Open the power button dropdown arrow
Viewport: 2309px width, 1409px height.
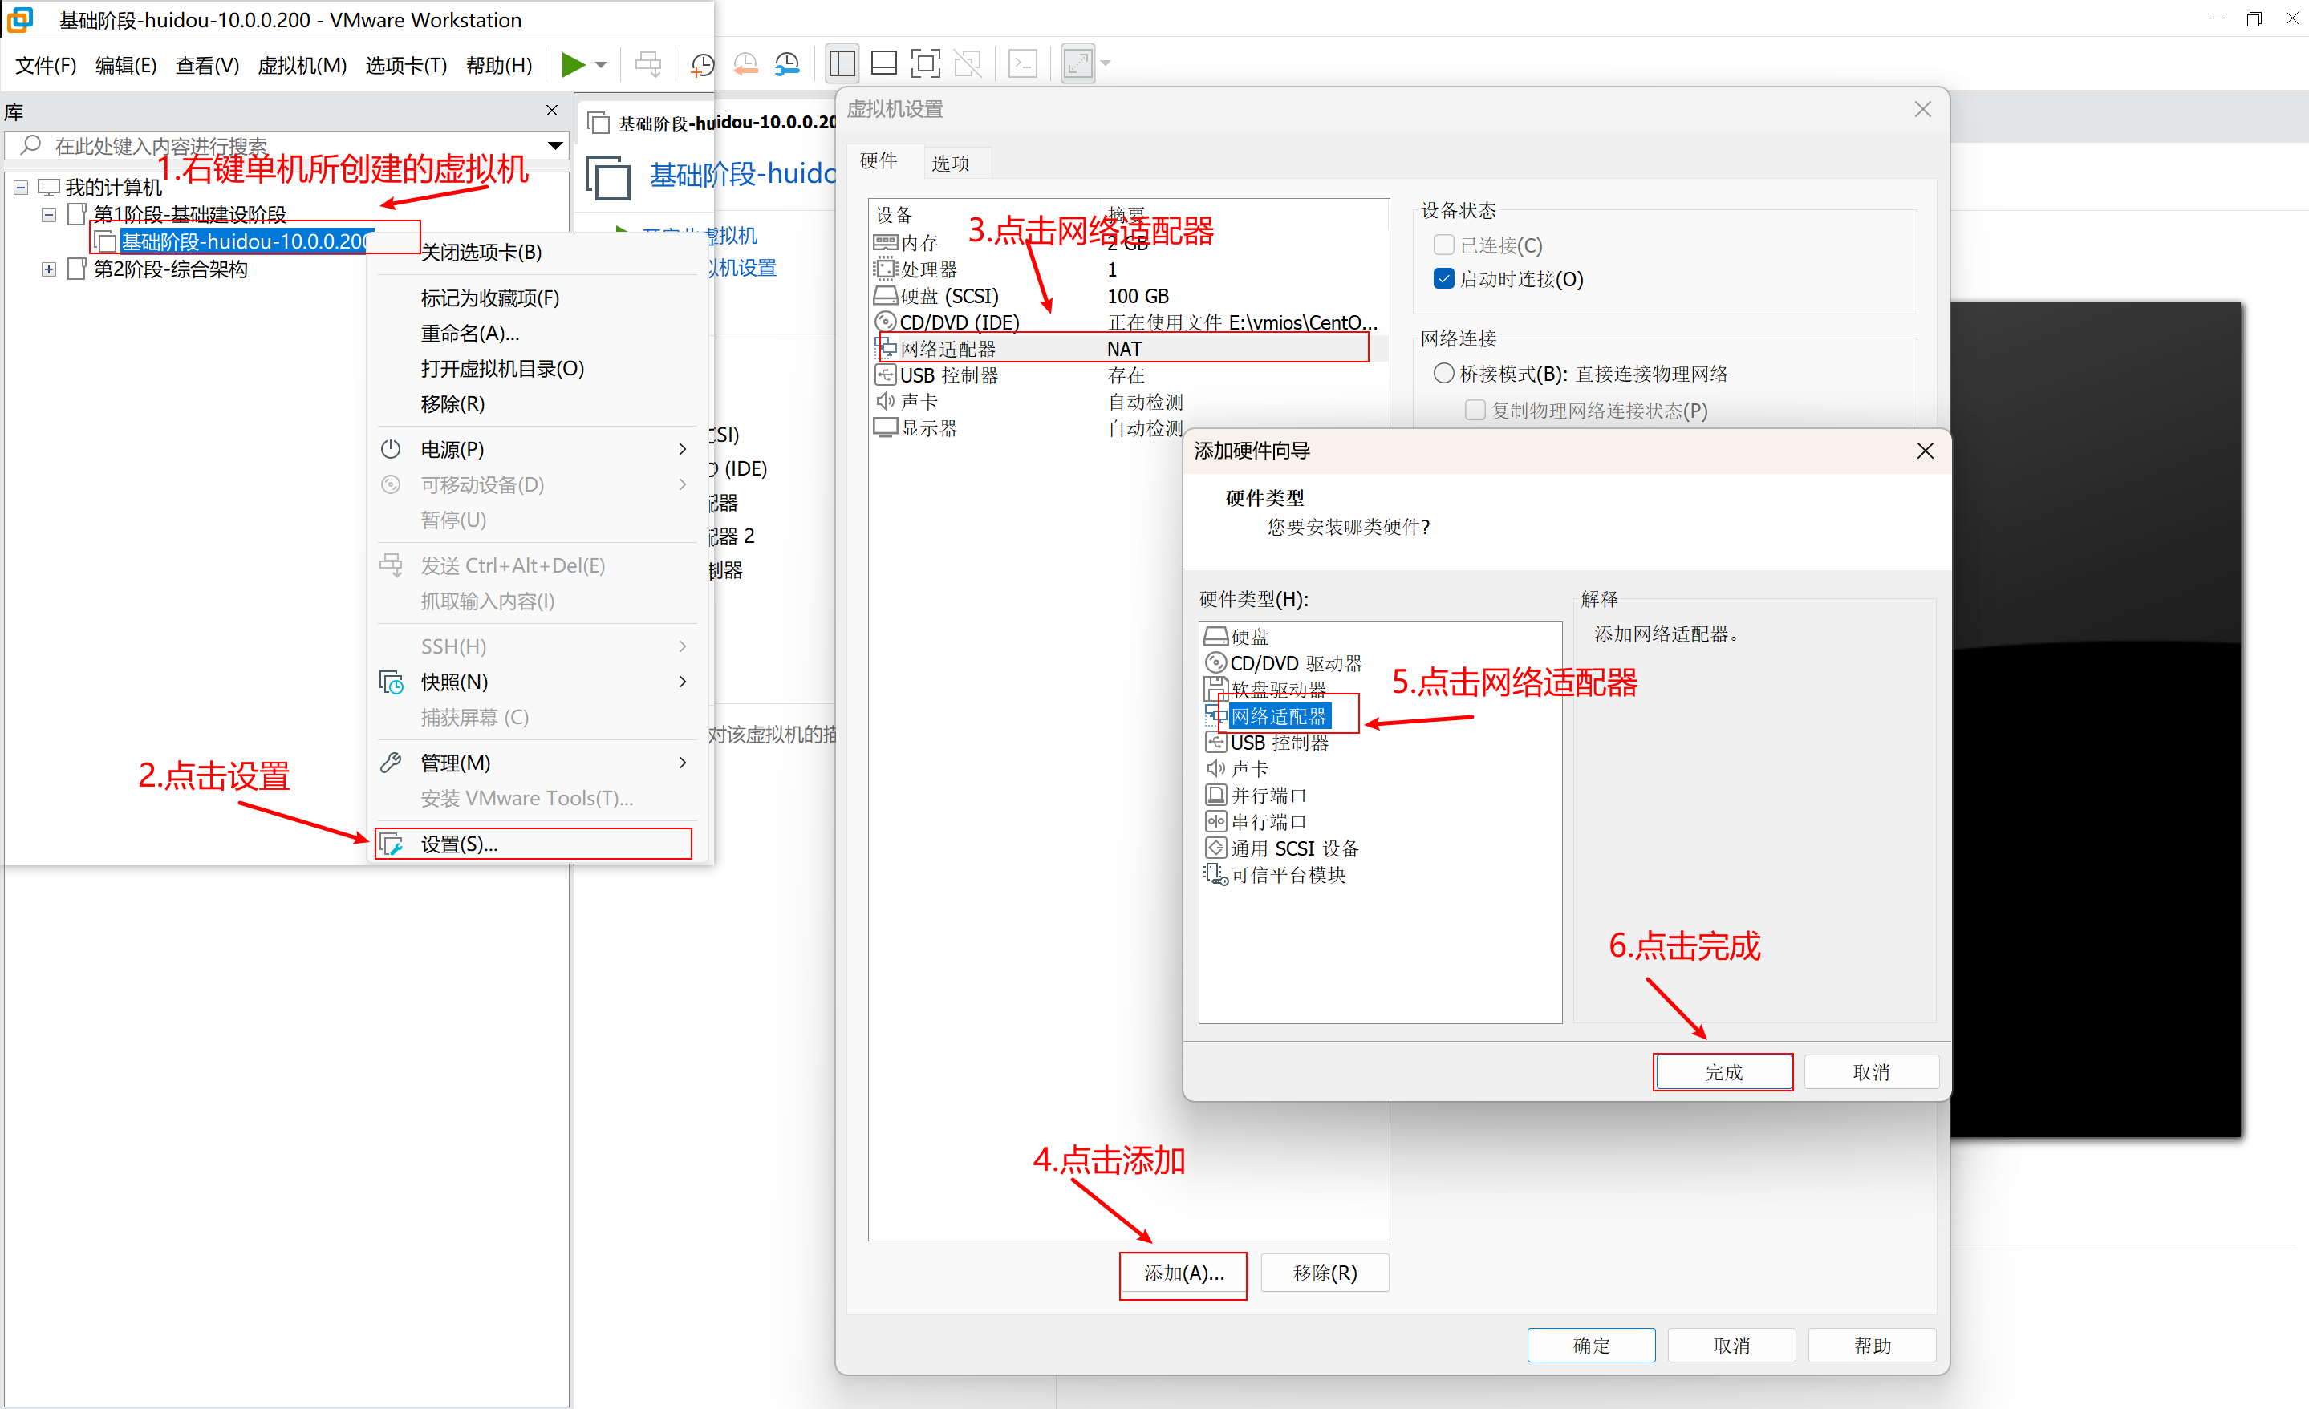(602, 65)
